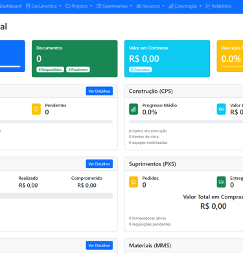This screenshot has height=255, width=243.
Task: Click the text "0 requisições pendentes"
Action: point(150,224)
